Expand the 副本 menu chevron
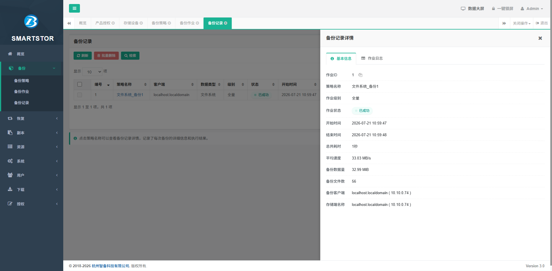Viewport: 552px width, 271px height. click(57, 132)
